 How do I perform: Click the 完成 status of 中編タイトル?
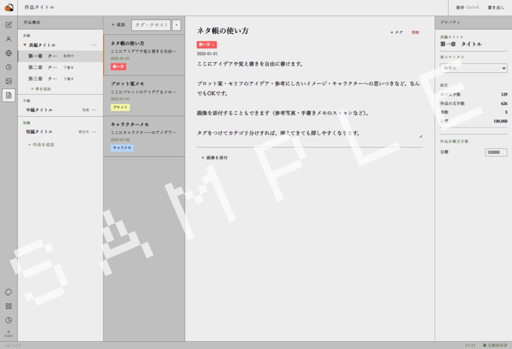coord(85,110)
